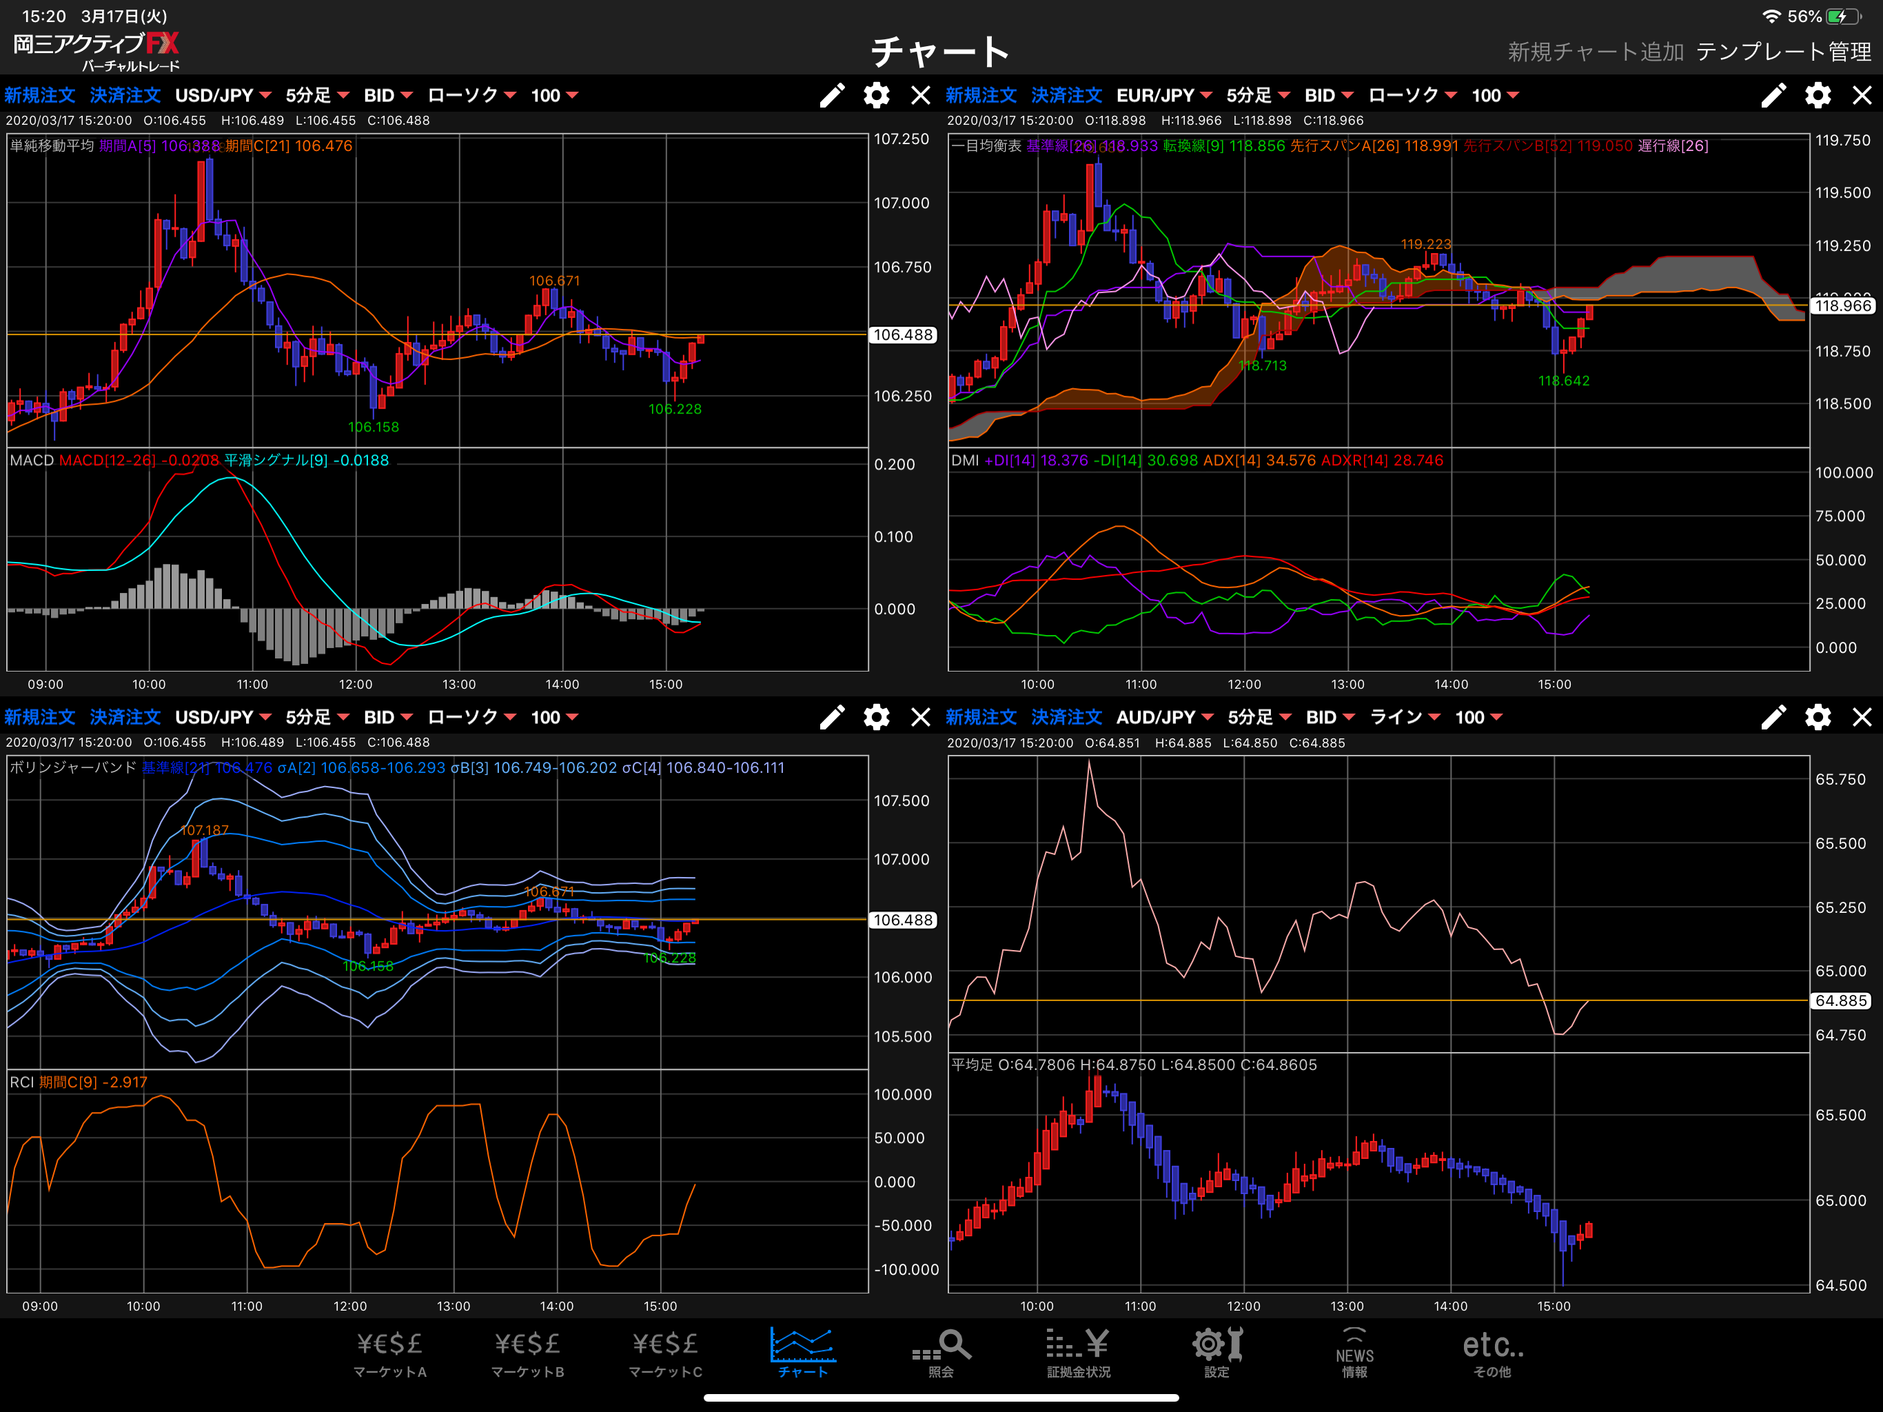This screenshot has height=1412, width=1883.
Task: Expand EUR/JPY currency pair dropdown
Action: [1163, 95]
